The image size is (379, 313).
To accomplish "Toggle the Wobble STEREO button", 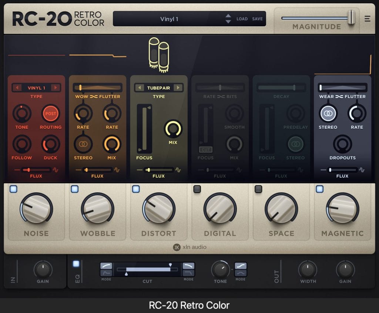I will 83,144.
